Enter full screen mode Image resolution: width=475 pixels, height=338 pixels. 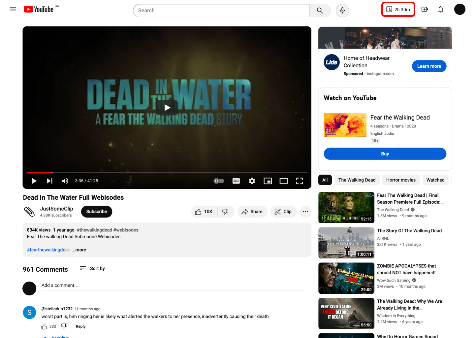tap(300, 181)
